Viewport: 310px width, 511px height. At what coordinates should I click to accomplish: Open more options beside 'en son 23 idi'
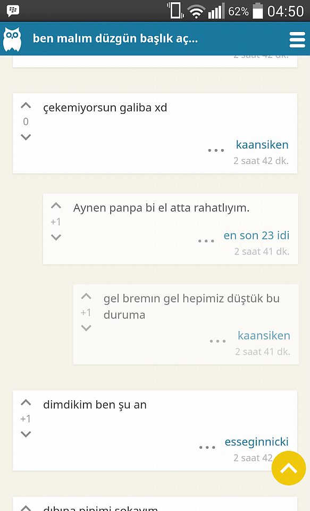206,241
